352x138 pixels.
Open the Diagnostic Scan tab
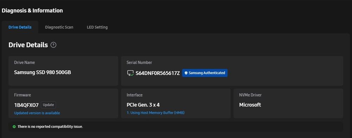[x=59, y=27]
